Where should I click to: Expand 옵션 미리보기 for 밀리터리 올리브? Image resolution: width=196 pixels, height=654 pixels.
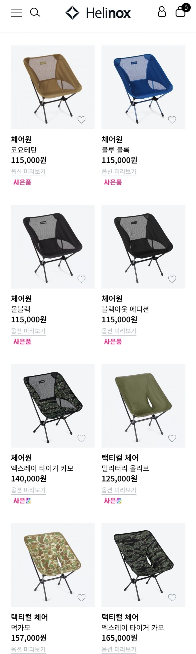(x=119, y=490)
